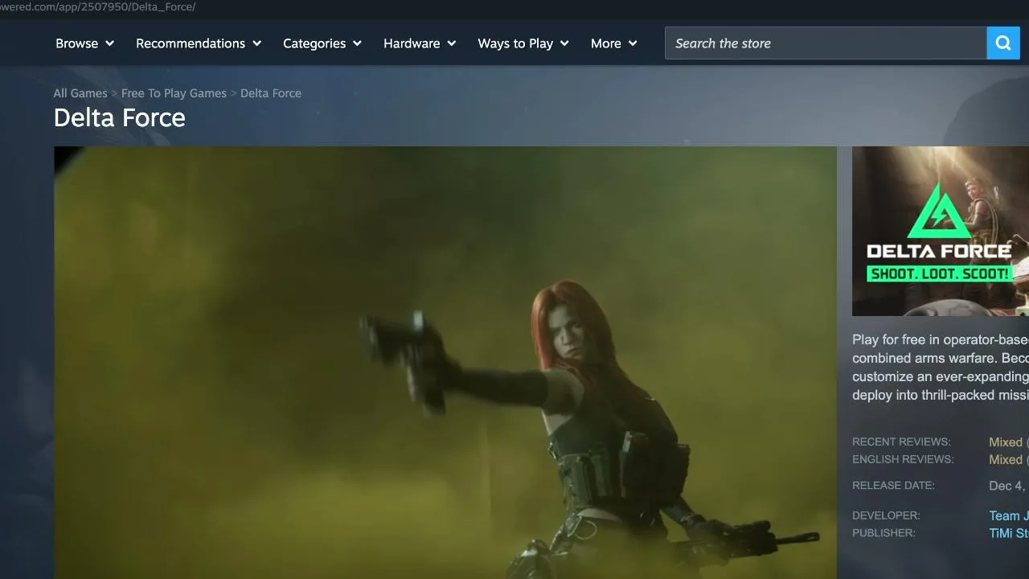Click the RECENT REVIEWS label

(901, 442)
